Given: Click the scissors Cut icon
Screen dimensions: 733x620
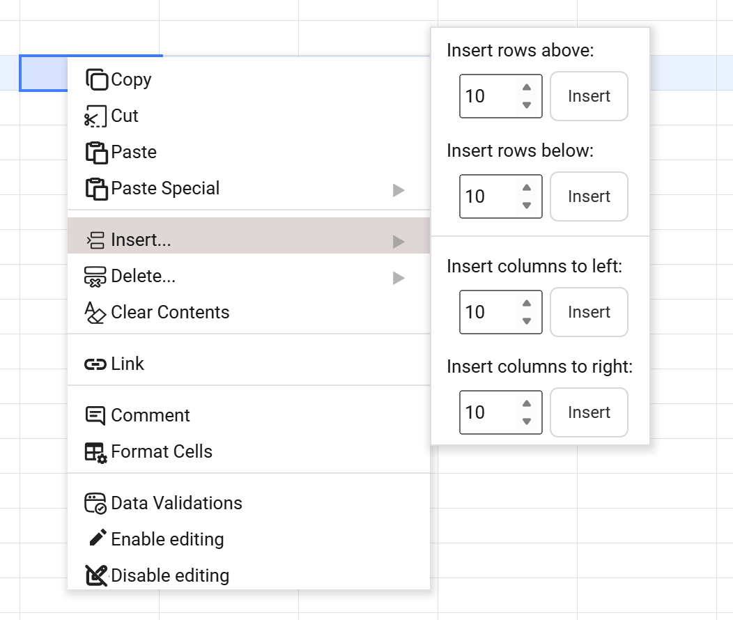Looking at the screenshot, I should pos(95,116).
